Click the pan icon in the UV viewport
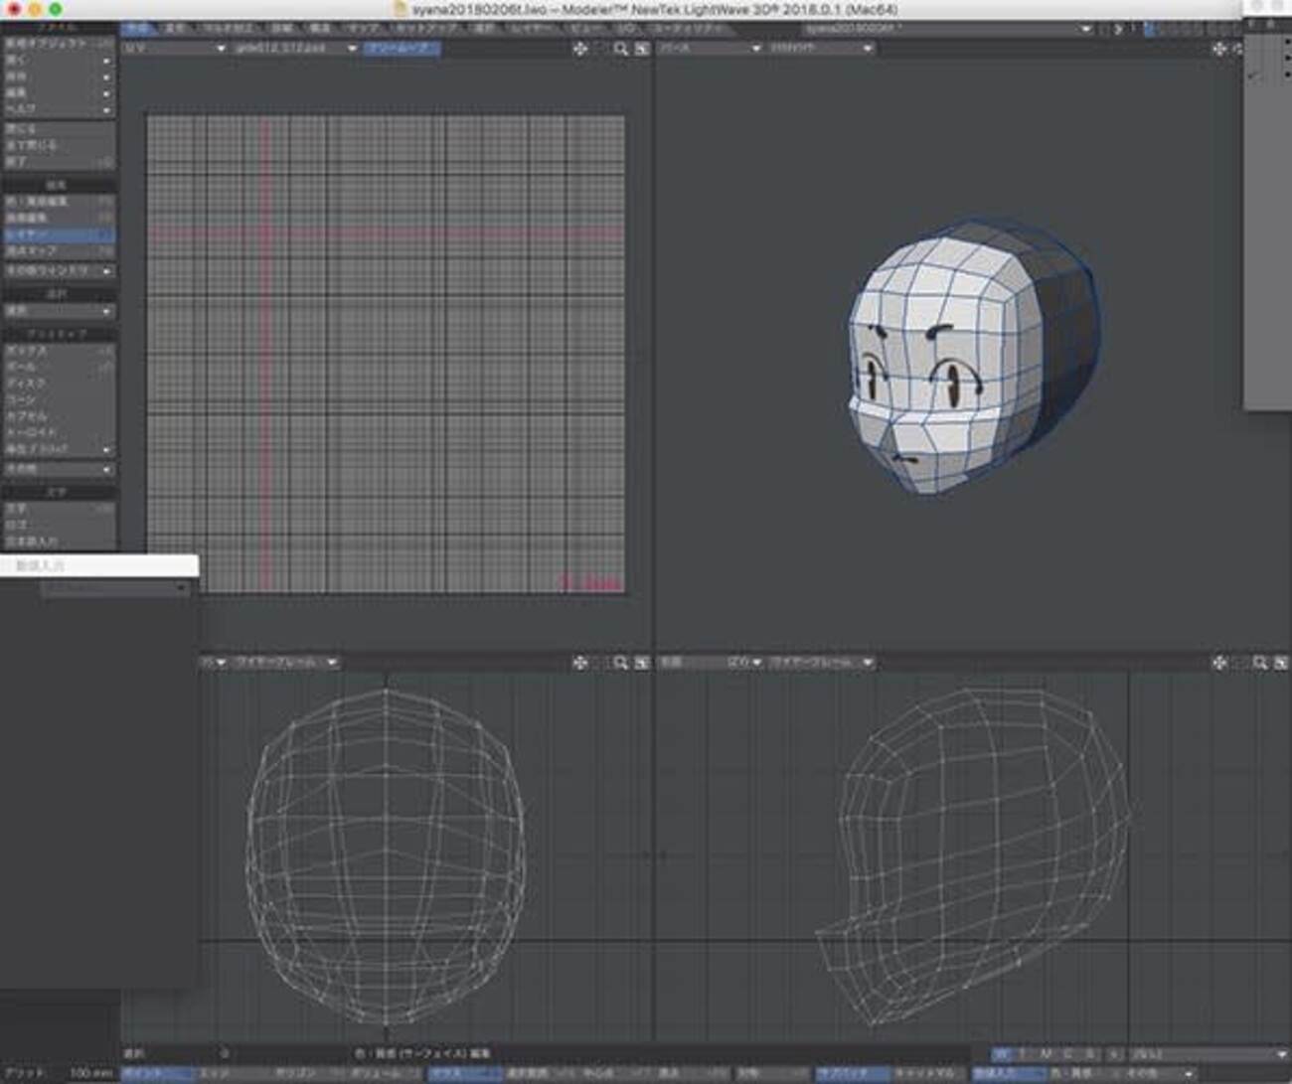Image resolution: width=1292 pixels, height=1084 pixels. (580, 49)
